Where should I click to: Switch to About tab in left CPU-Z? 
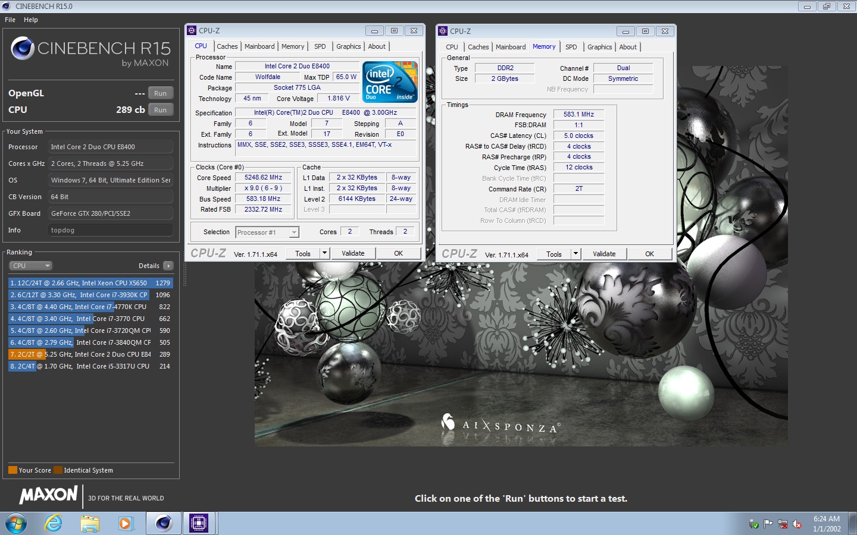coord(377,46)
